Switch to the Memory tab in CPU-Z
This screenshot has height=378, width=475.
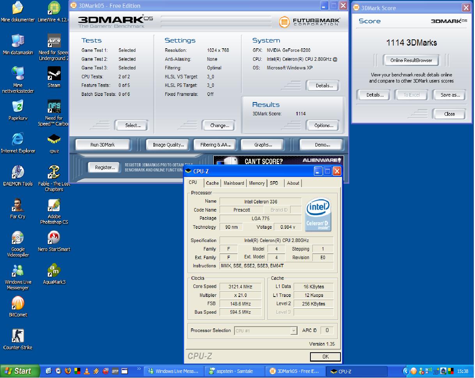pyautogui.click(x=257, y=183)
